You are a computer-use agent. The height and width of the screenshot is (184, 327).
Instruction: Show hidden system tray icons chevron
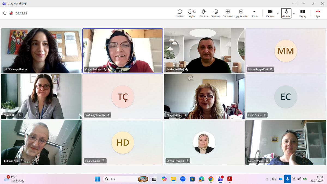click(267, 179)
